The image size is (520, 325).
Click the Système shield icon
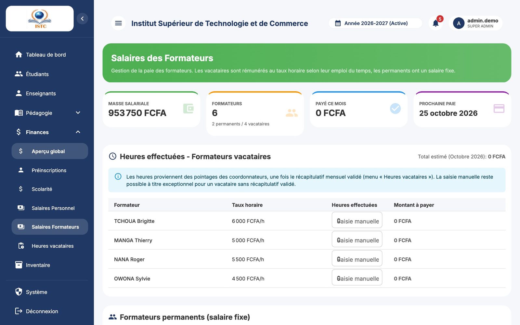point(19,292)
